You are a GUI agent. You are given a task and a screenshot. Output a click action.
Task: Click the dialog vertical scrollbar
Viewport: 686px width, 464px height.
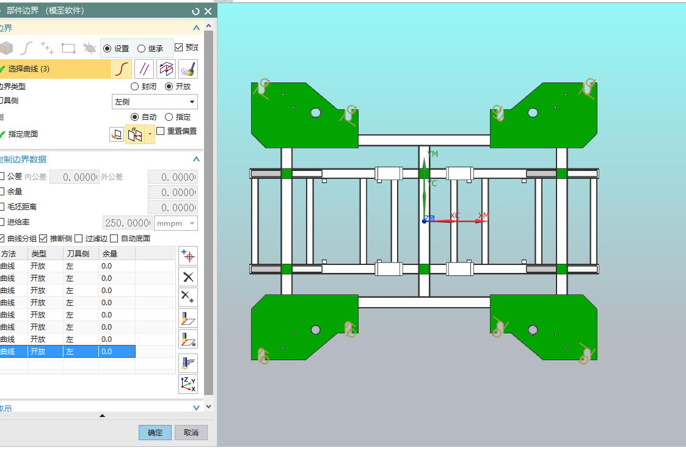point(209,212)
